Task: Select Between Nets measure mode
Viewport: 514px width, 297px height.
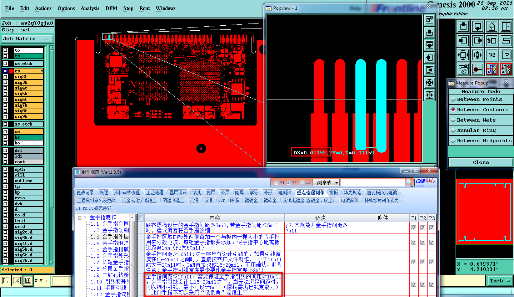Action: (x=481, y=120)
